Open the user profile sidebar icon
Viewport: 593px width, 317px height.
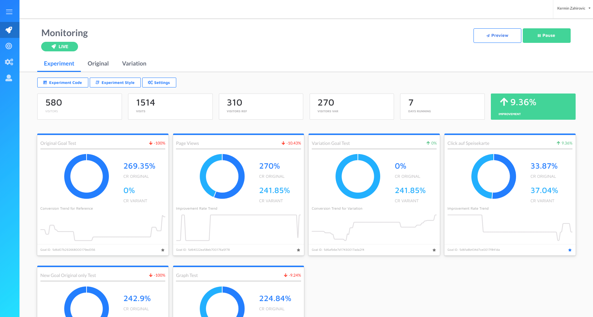9,78
